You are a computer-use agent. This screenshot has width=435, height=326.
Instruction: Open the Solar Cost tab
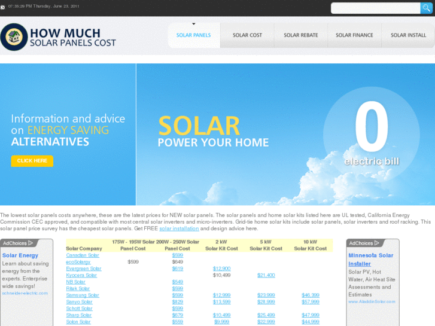247,35
